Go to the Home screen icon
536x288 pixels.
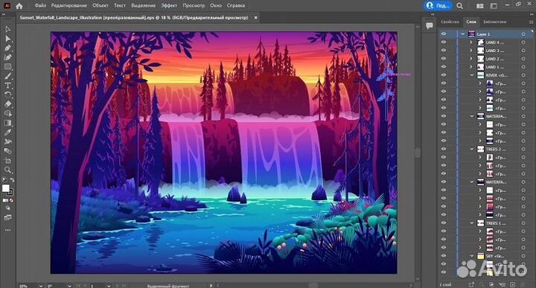pos(19,6)
